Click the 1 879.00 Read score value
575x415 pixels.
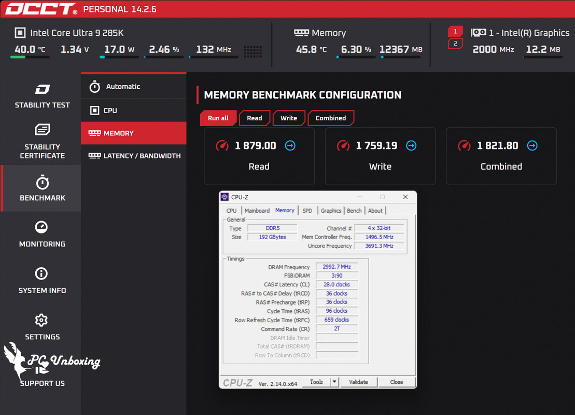(255, 146)
